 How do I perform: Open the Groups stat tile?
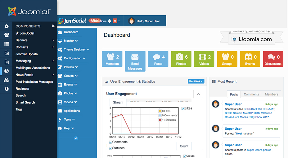[x=227, y=59]
